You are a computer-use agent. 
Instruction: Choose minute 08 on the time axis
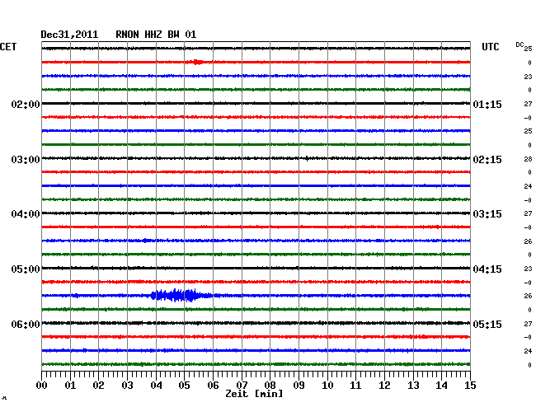click(270, 386)
